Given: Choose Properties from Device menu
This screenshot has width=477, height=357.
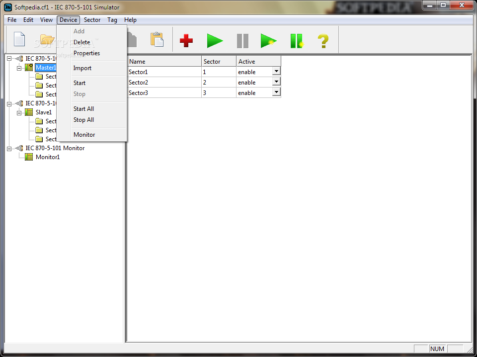Looking at the screenshot, I should (92, 53).
